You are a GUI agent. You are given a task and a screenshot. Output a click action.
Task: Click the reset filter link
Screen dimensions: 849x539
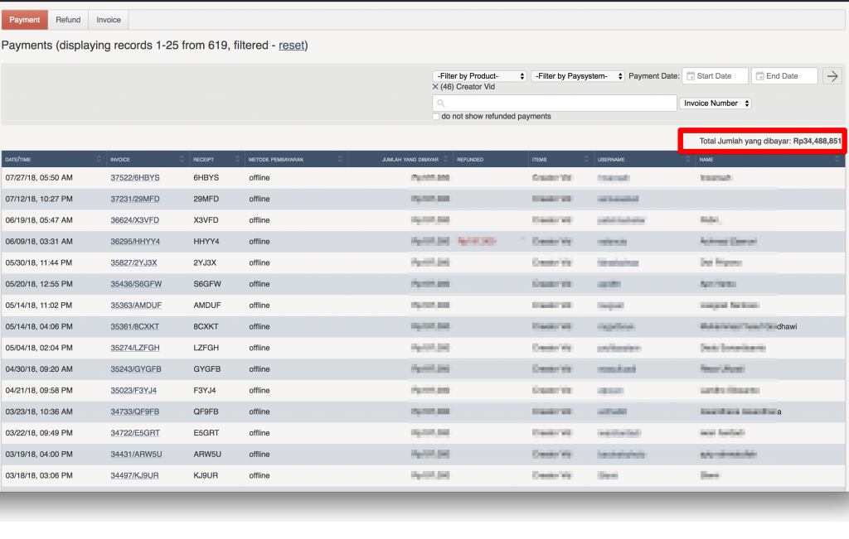pos(291,46)
